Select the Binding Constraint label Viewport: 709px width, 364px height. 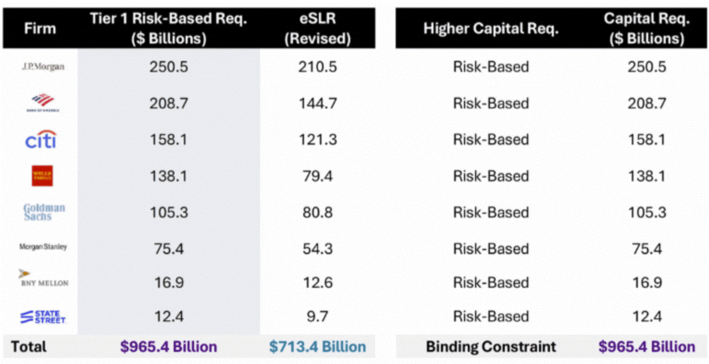tap(490, 347)
